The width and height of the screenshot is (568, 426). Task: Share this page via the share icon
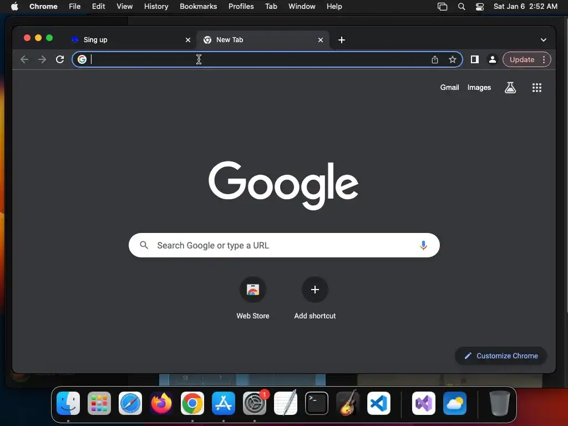(x=435, y=59)
